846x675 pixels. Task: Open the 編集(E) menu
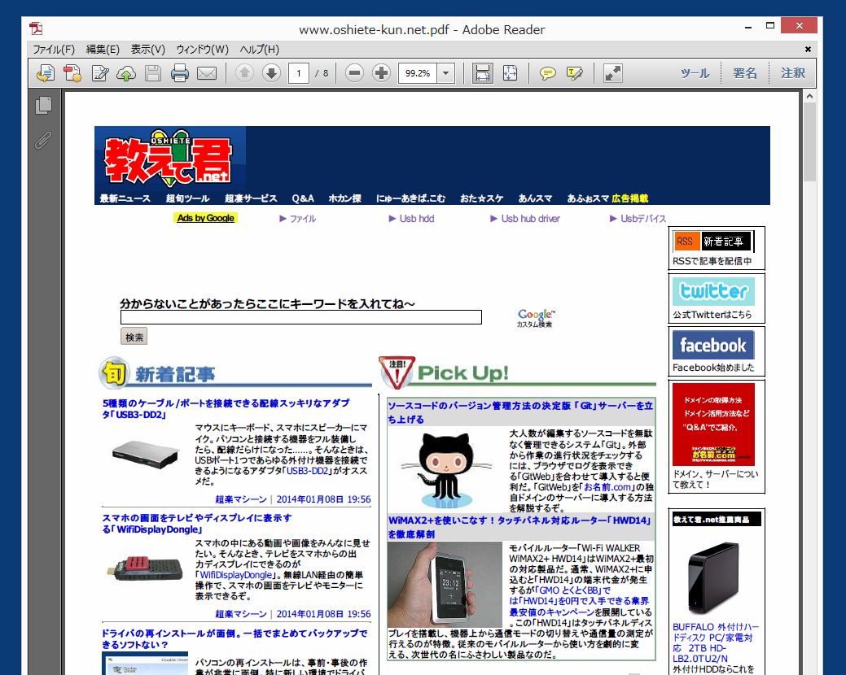103,50
